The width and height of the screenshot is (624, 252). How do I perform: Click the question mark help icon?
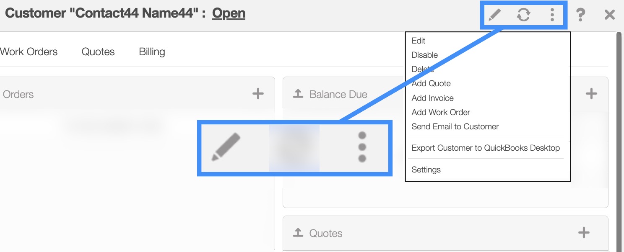580,15
